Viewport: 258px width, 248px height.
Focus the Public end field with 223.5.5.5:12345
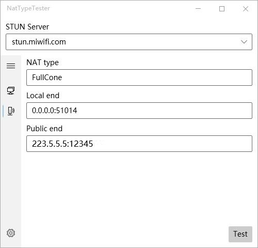coord(139,144)
